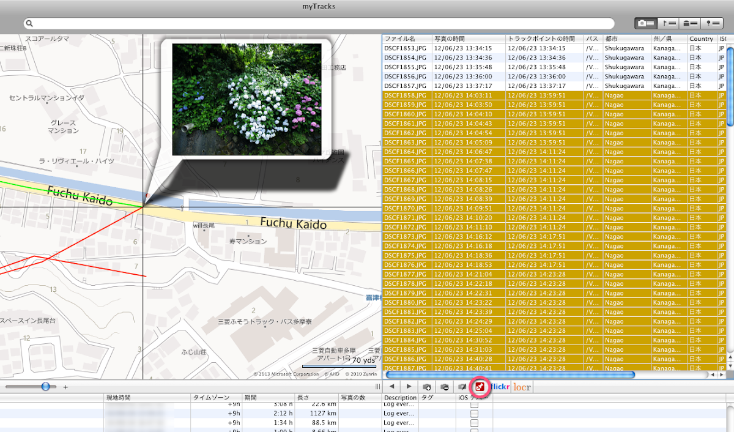Click the hydrangea photo preview on map

(247, 99)
